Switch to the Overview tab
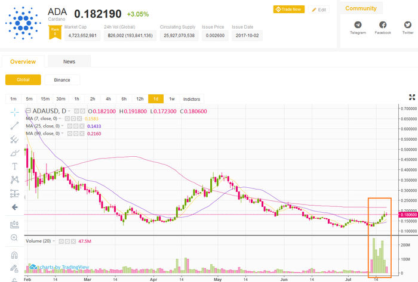This screenshot has height=282, width=418. tap(23, 62)
